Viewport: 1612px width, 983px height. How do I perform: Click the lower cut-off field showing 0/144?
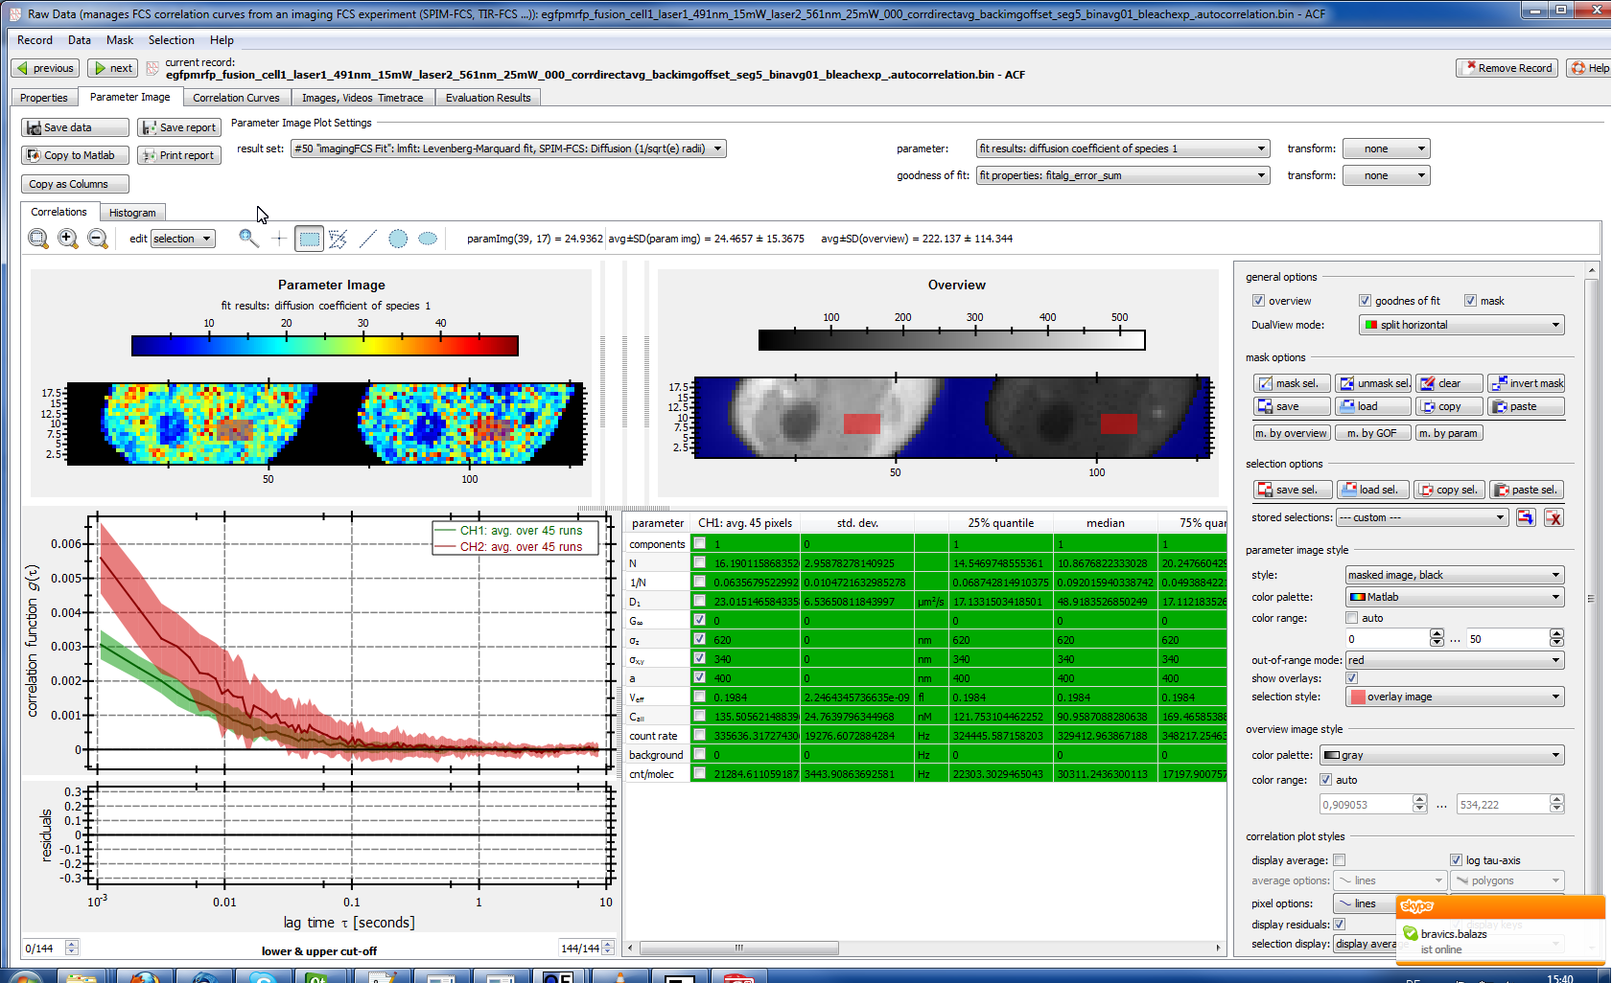pyautogui.click(x=43, y=949)
